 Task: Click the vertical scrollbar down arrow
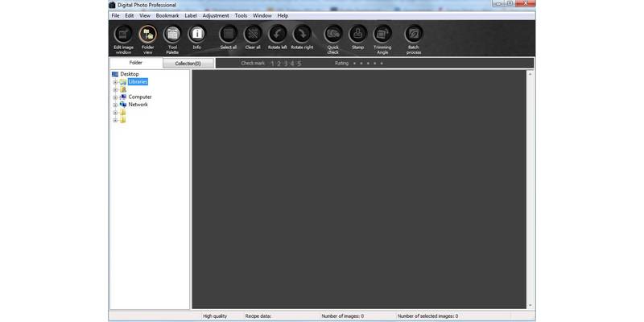click(x=530, y=306)
